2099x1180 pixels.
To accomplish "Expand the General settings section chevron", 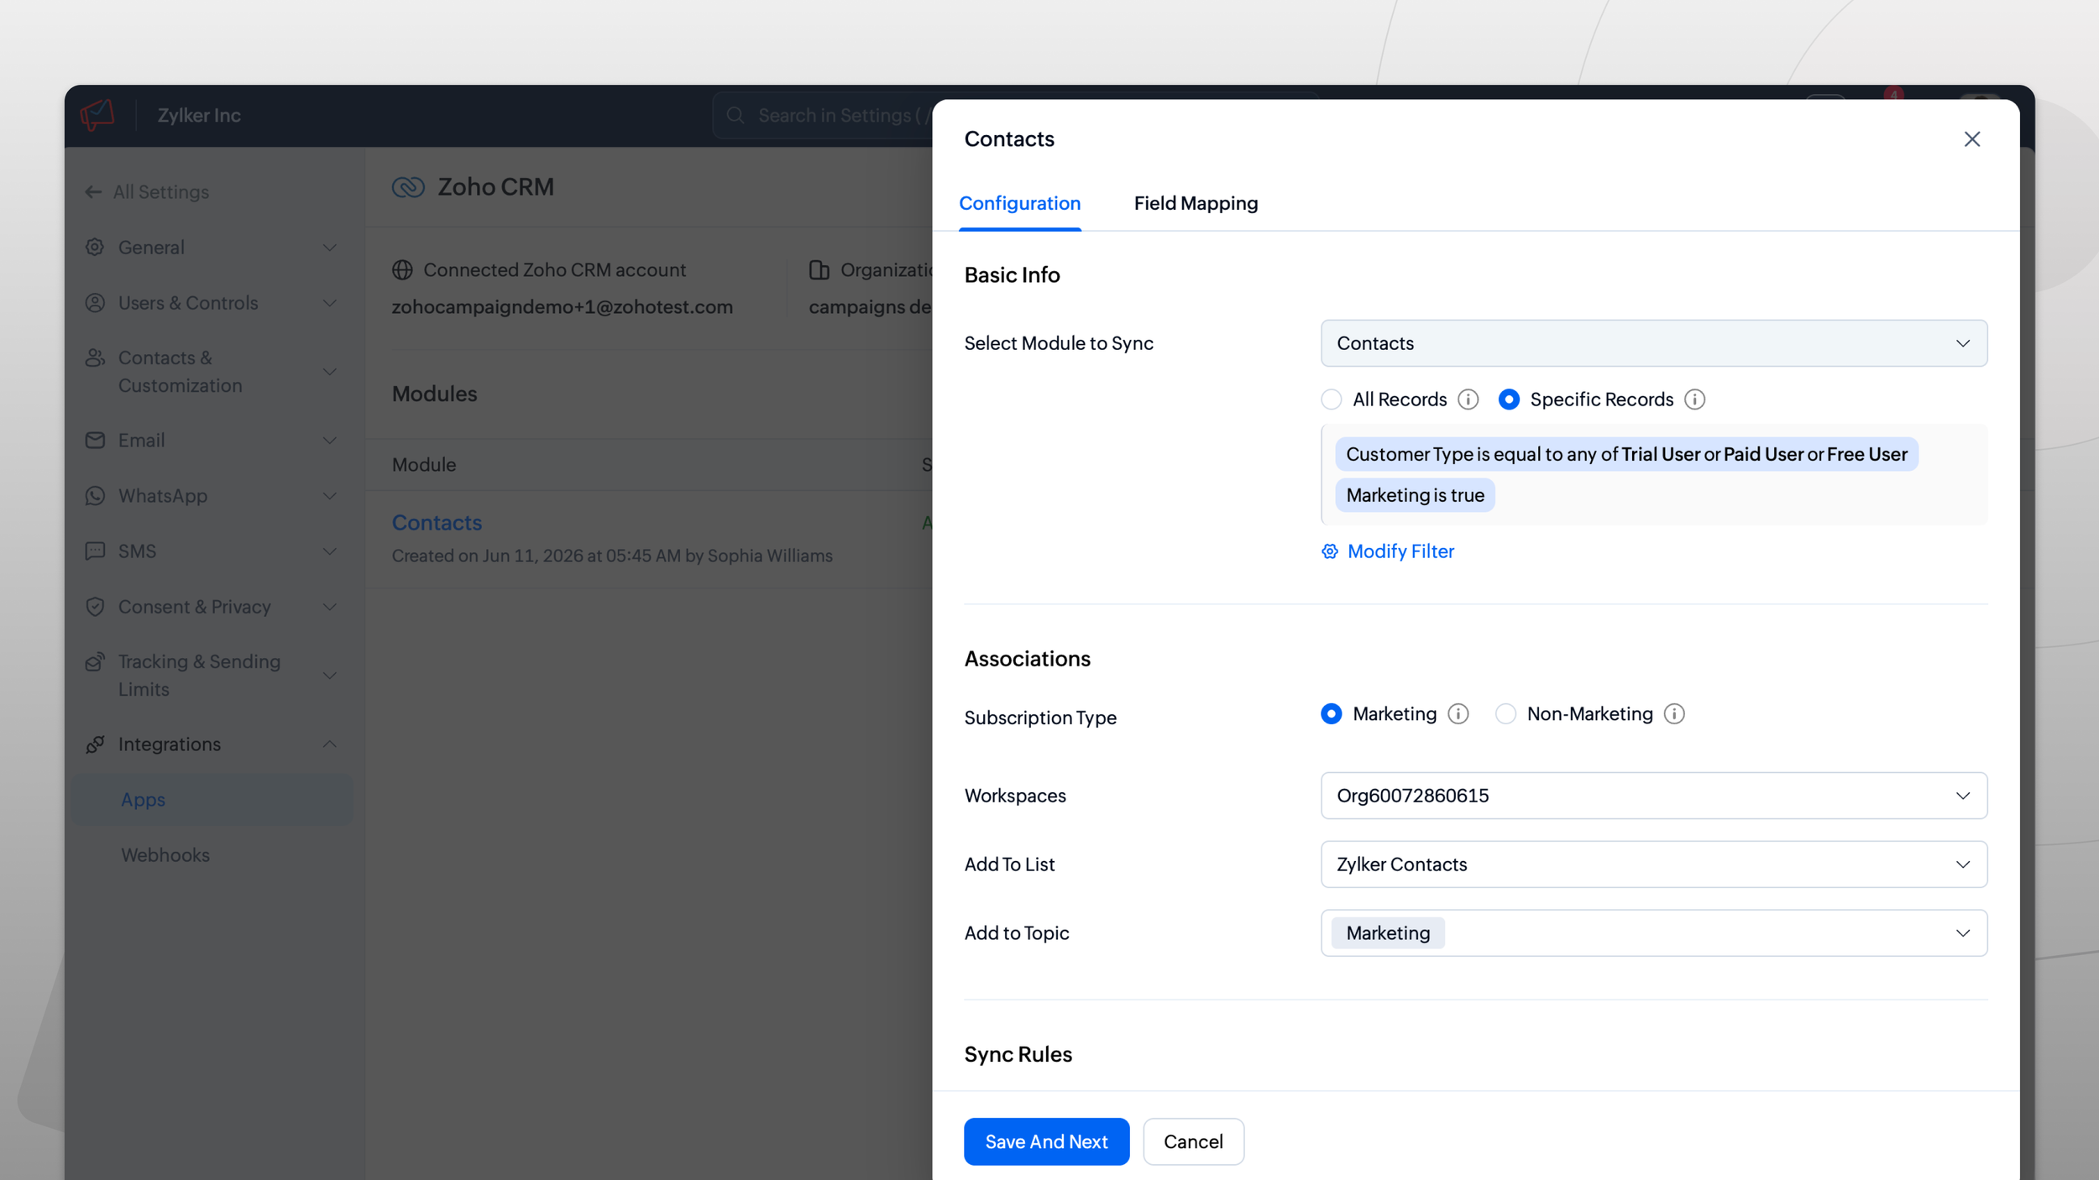I will tap(330, 248).
